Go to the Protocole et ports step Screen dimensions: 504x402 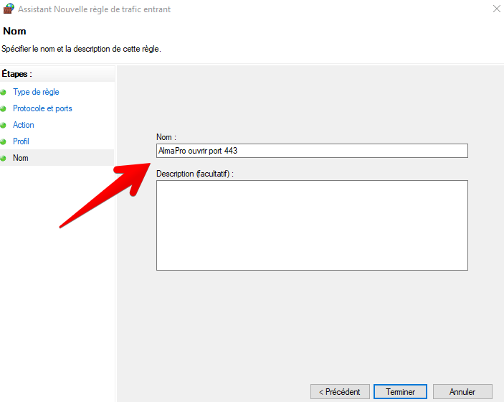42,108
